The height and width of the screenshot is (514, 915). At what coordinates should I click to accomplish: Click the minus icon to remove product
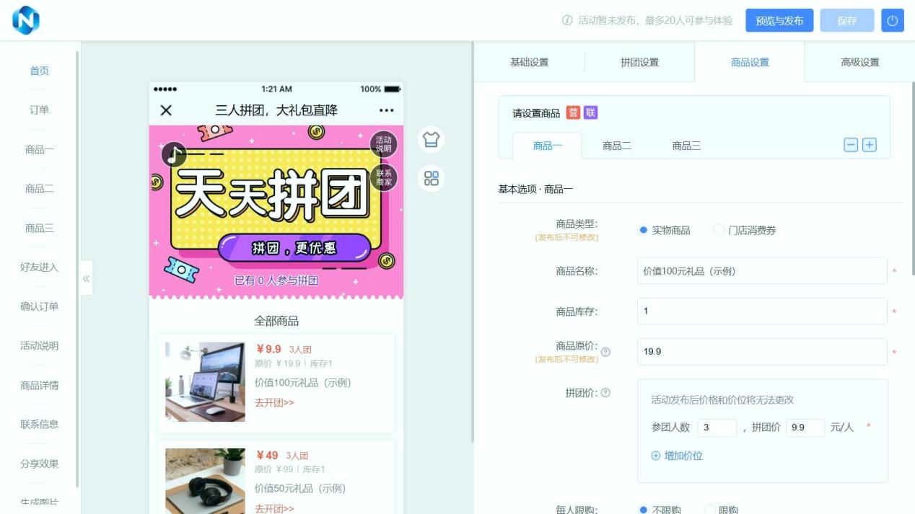[x=851, y=145]
